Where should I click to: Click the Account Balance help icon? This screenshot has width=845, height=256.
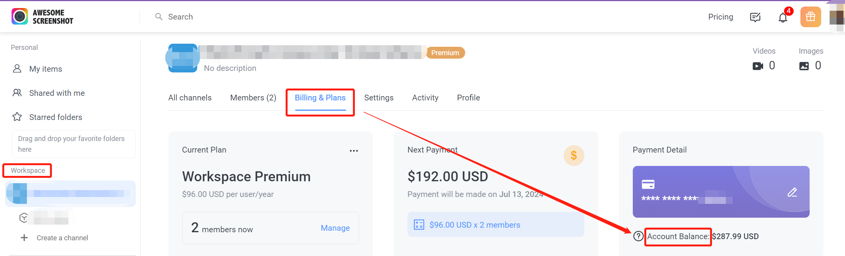(638, 236)
